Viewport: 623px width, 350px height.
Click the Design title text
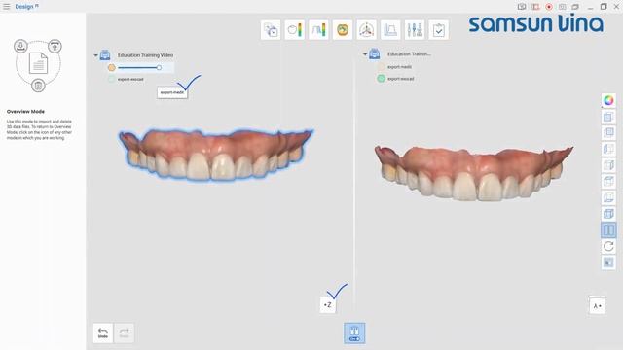(x=24, y=7)
